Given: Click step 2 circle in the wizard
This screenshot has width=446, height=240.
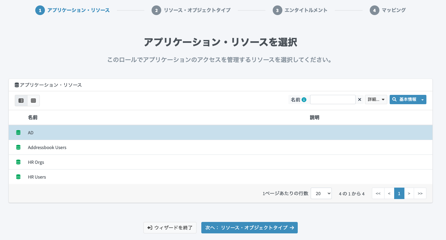Looking at the screenshot, I should [156, 10].
